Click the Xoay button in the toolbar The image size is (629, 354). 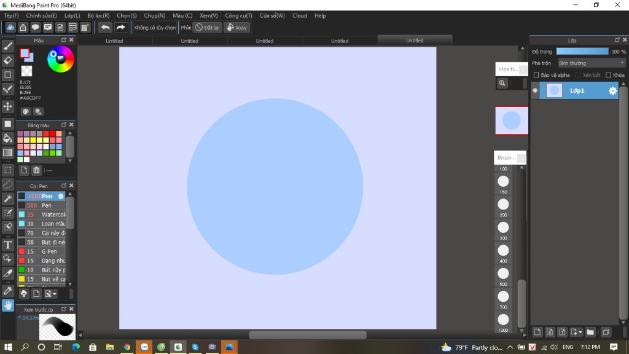click(237, 27)
